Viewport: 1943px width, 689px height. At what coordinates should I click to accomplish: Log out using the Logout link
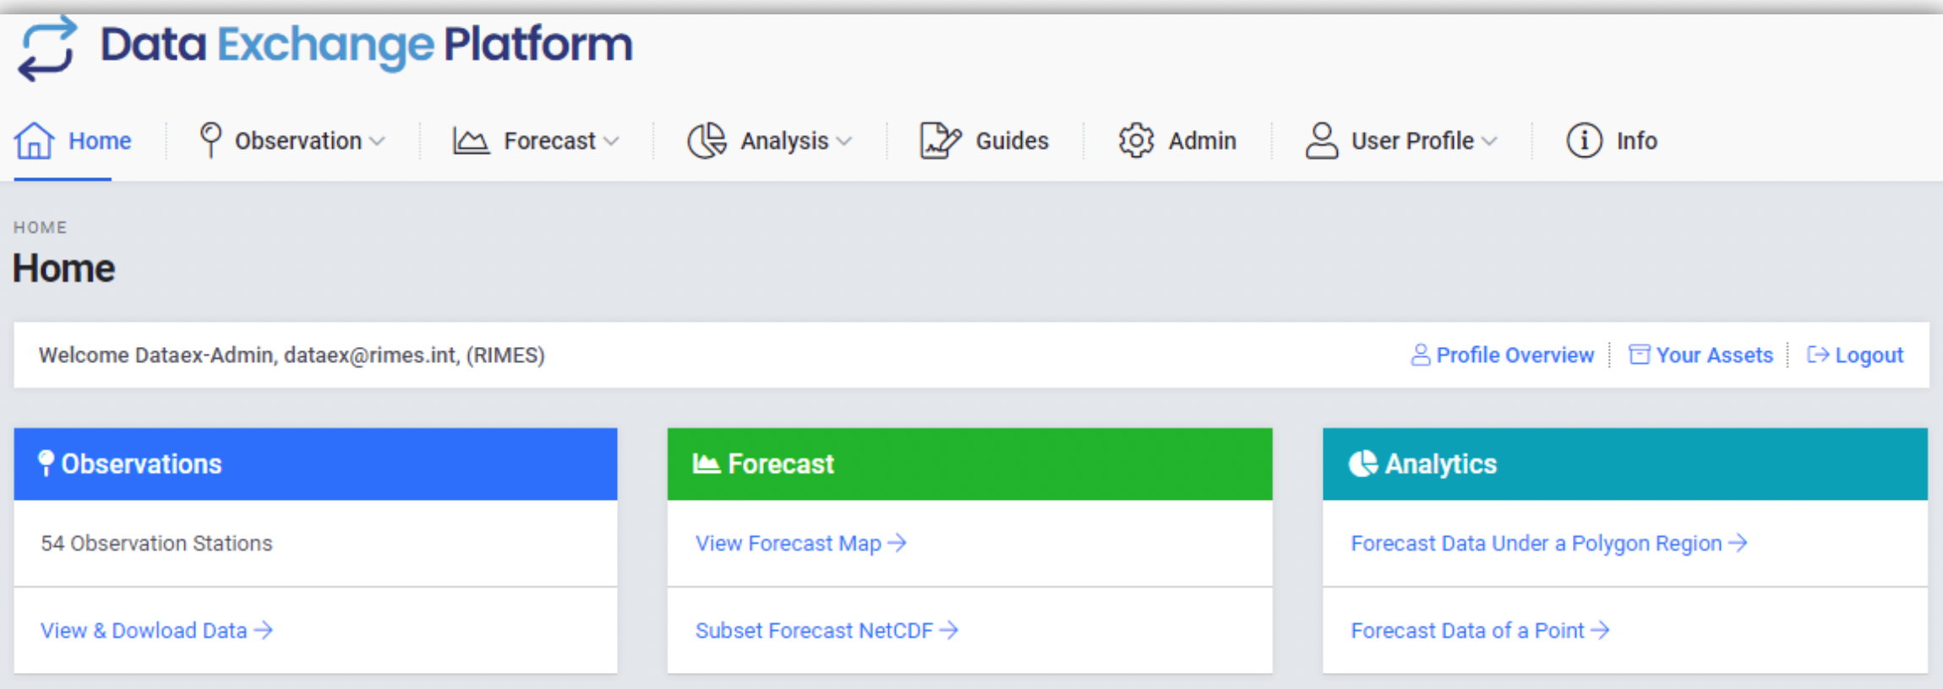click(1868, 355)
